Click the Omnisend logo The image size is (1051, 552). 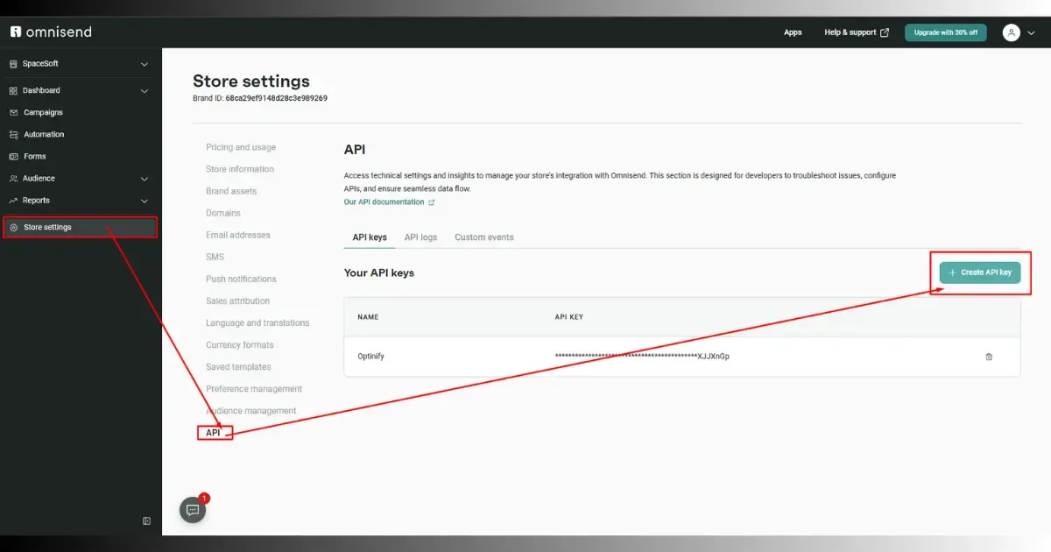(x=51, y=32)
